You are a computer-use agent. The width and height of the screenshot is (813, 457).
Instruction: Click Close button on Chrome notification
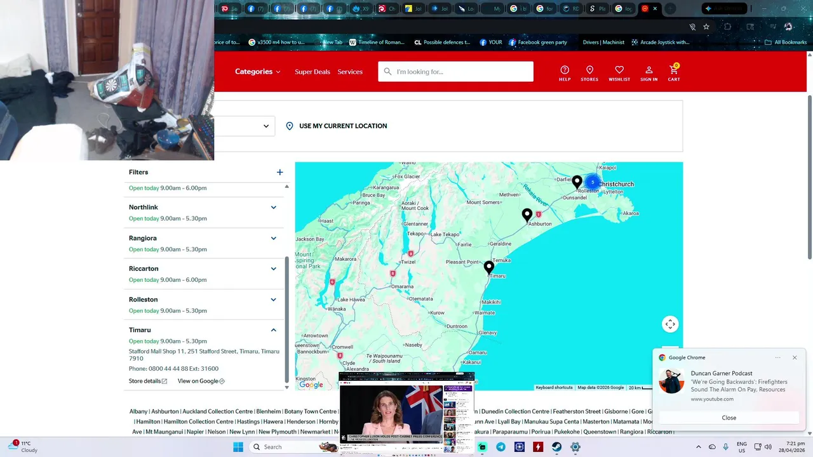tap(729, 418)
